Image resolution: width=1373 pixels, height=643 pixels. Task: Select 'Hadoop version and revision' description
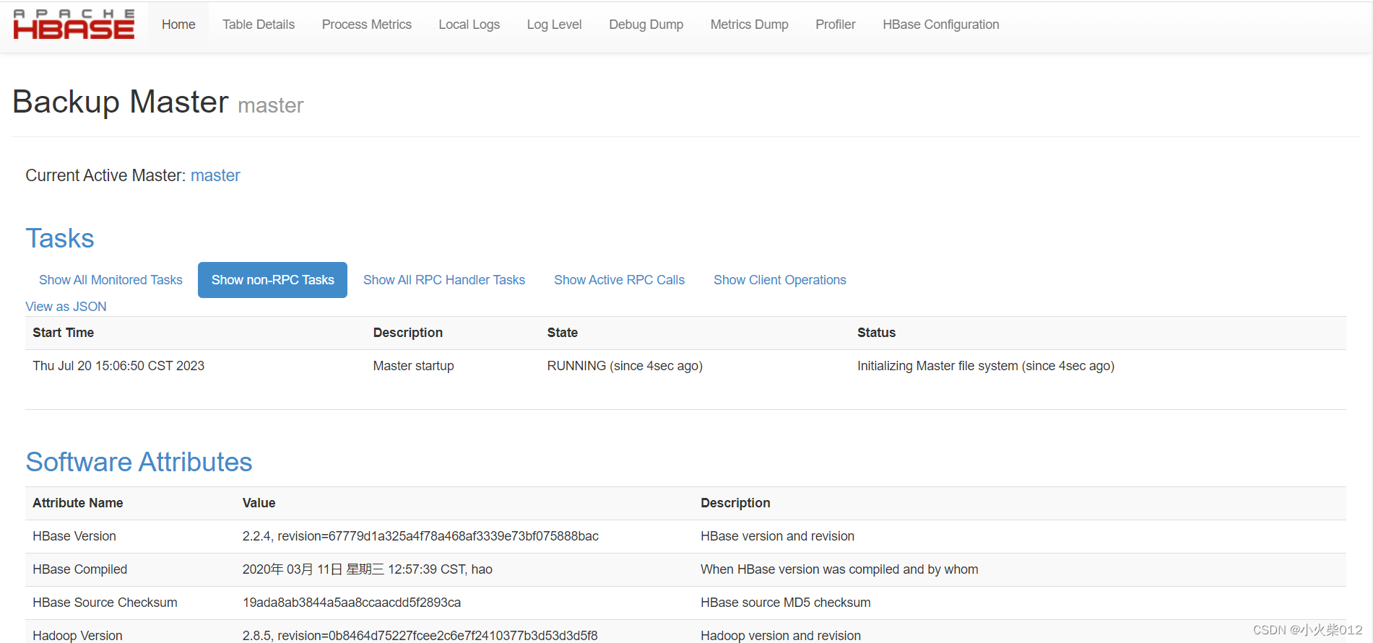pyautogui.click(x=781, y=636)
